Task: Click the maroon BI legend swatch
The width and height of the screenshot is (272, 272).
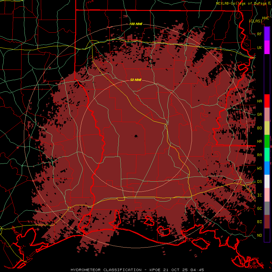Action: 267,222
